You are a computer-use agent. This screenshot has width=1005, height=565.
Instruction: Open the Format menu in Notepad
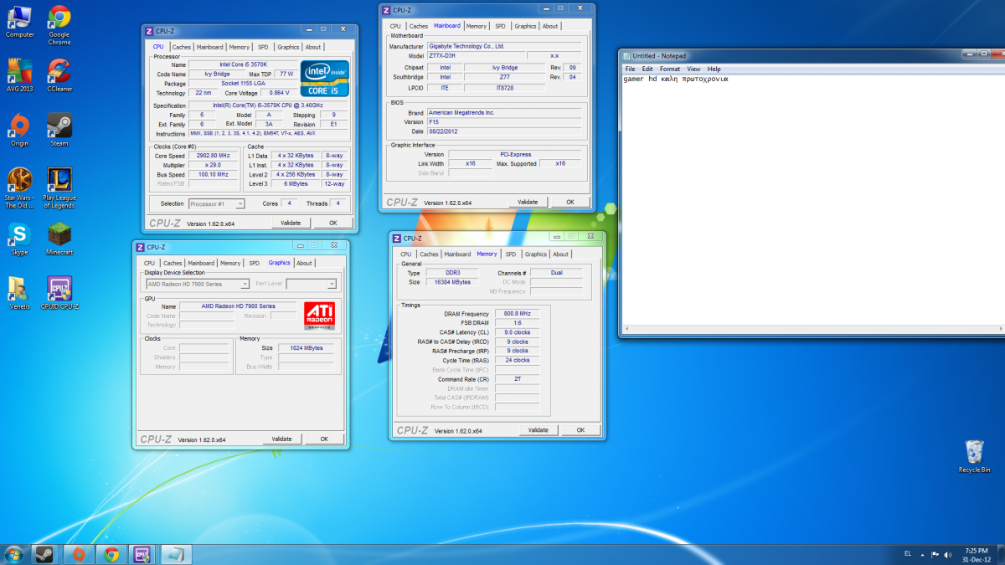(x=669, y=69)
